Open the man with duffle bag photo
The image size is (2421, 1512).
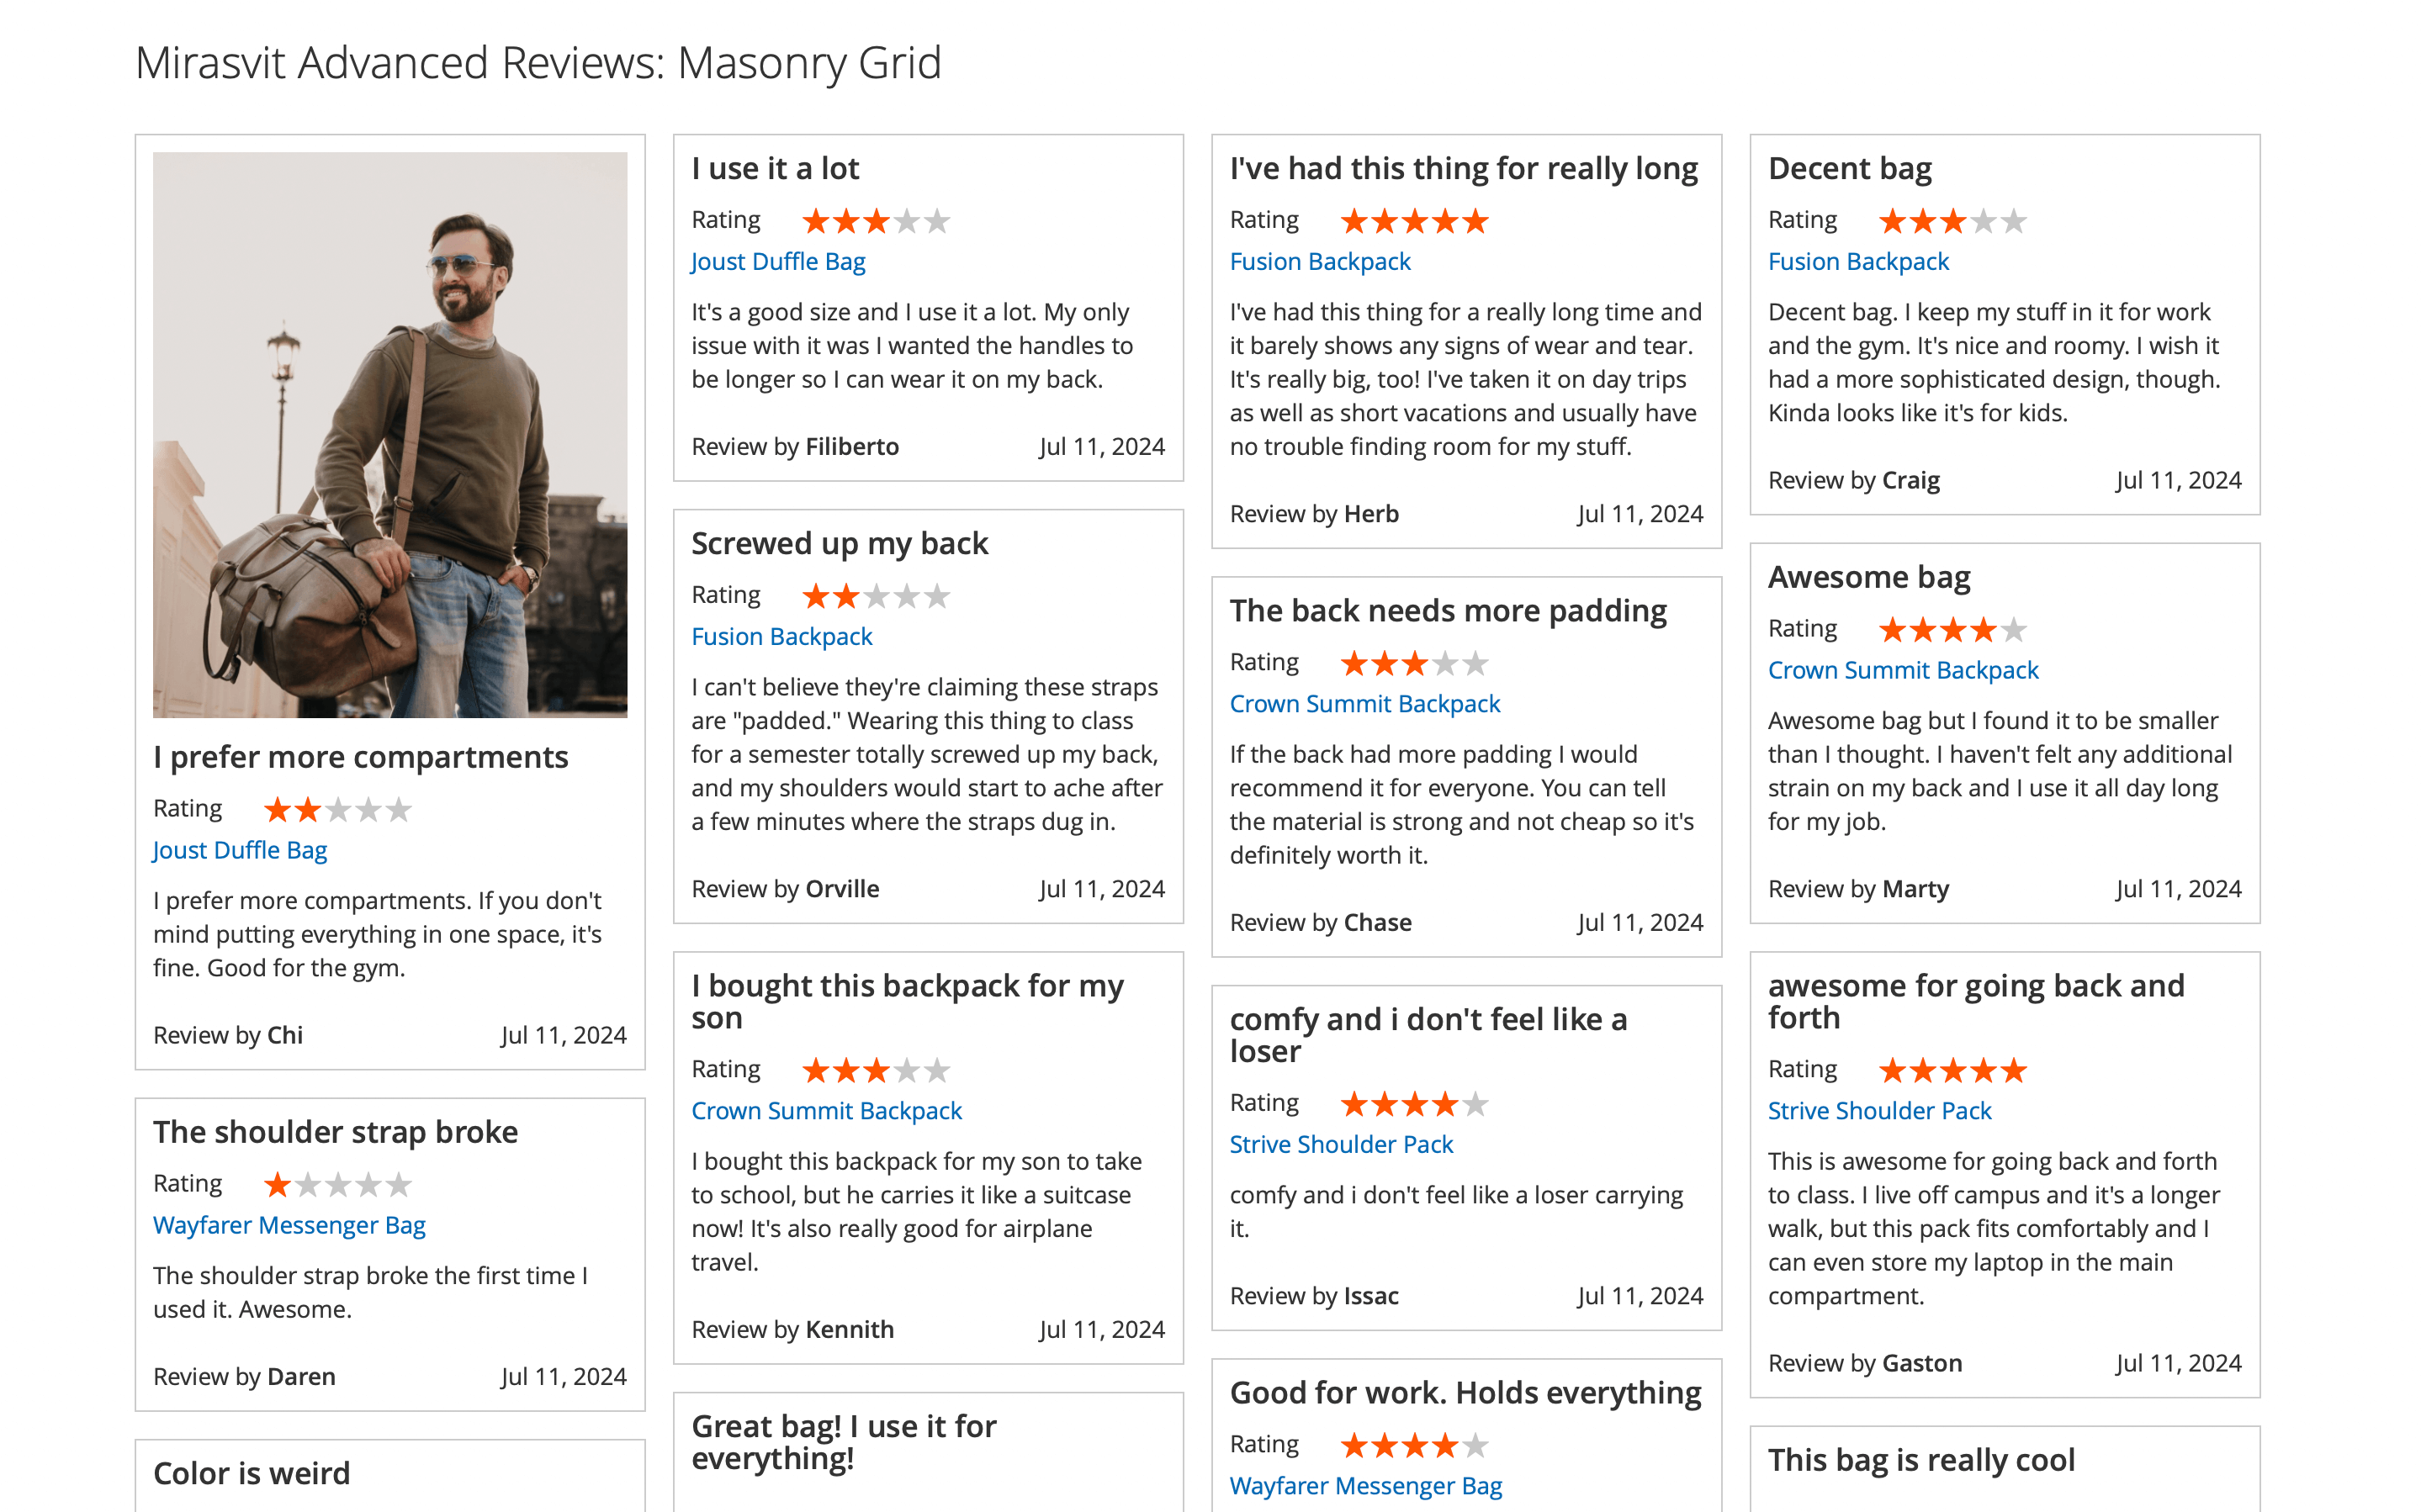390,435
